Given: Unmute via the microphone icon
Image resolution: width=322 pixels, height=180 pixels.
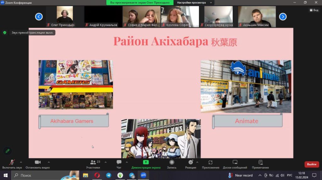Looking at the screenshot, I should click(x=12, y=162).
